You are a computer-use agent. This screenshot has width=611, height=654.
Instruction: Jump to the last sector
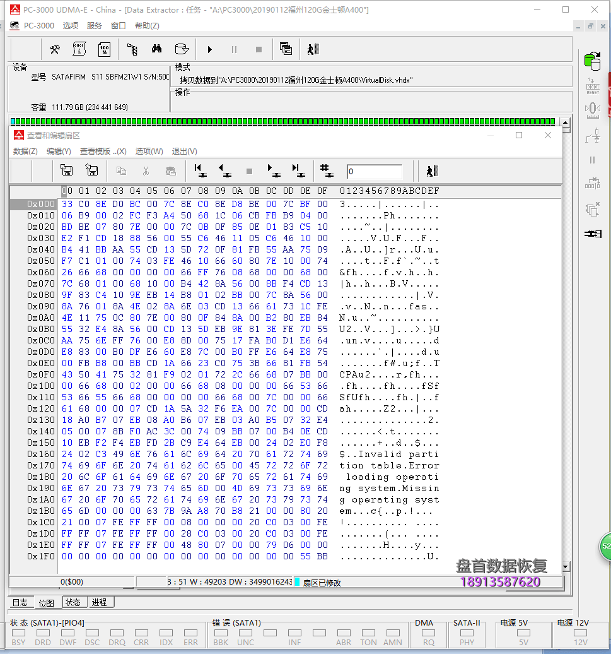[298, 170]
